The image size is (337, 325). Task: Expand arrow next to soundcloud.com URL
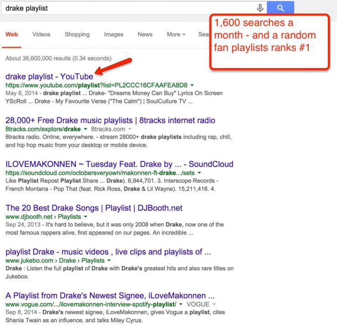pos(199,173)
